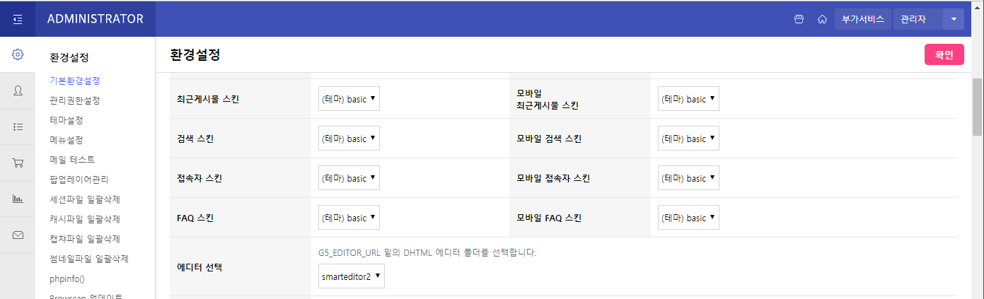Open the gear settings sidebar icon
The width and height of the screenshot is (984, 299).
pos(18,54)
